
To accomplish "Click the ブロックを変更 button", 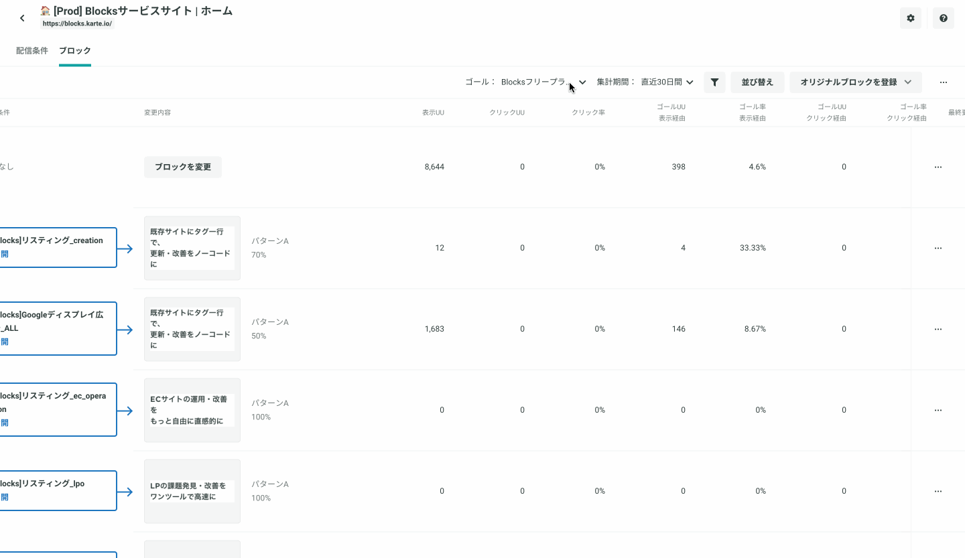I will pos(183,167).
